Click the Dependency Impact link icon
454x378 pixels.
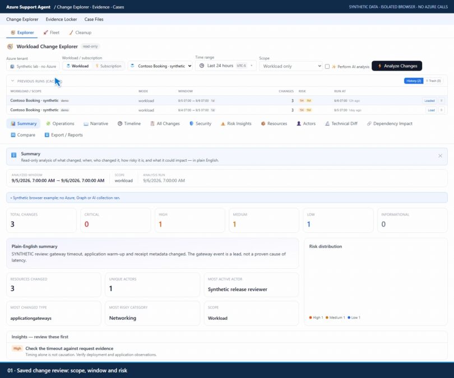pos(369,124)
